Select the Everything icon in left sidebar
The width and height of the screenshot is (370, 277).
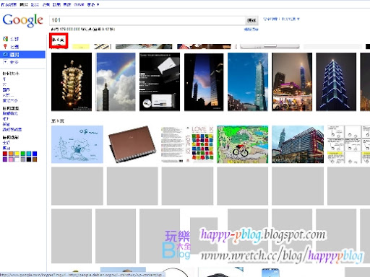click(5, 39)
